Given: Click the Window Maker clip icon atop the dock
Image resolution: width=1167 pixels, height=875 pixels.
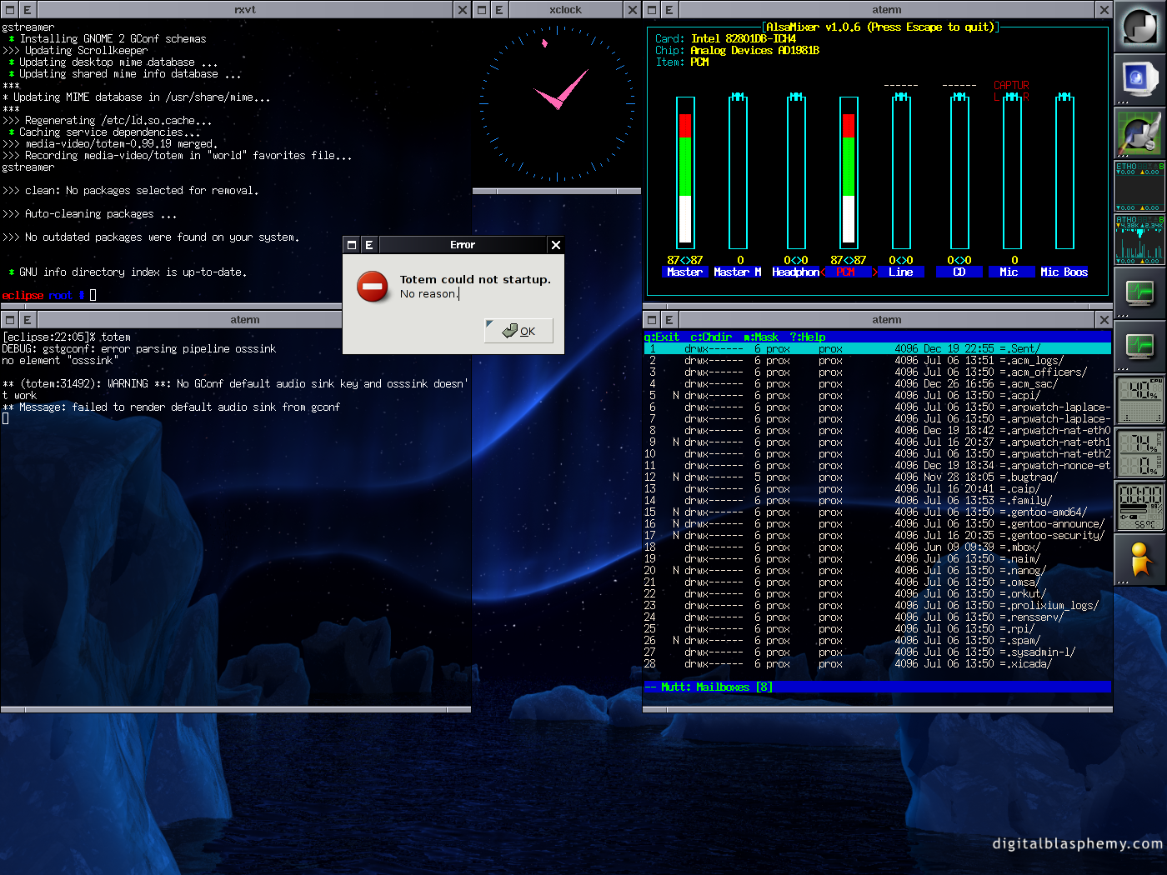Looking at the screenshot, I should click(1139, 27).
